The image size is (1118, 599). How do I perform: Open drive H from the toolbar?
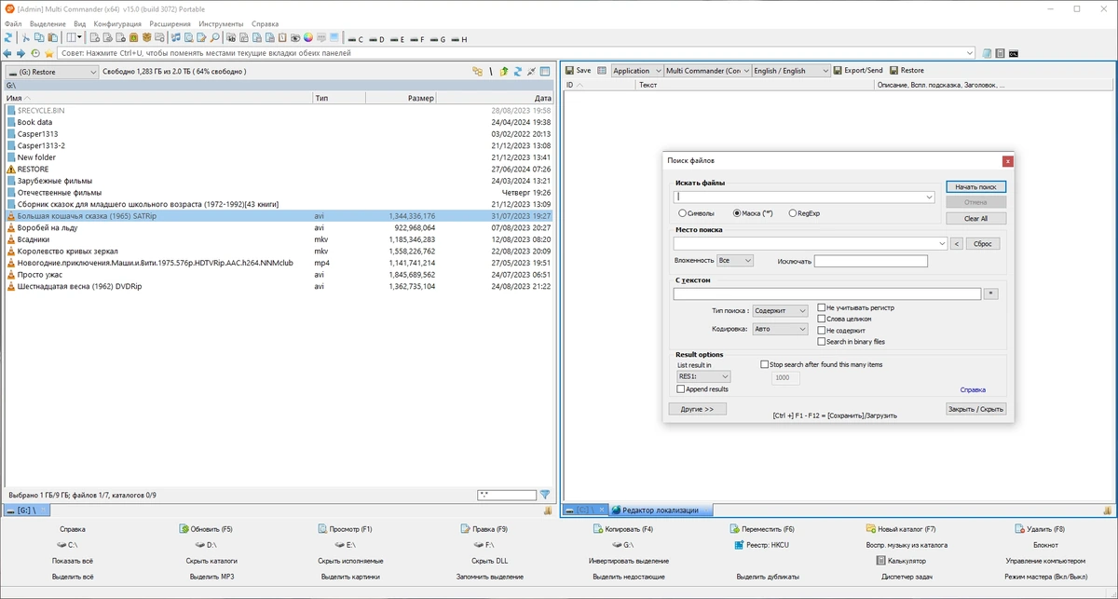click(x=458, y=39)
